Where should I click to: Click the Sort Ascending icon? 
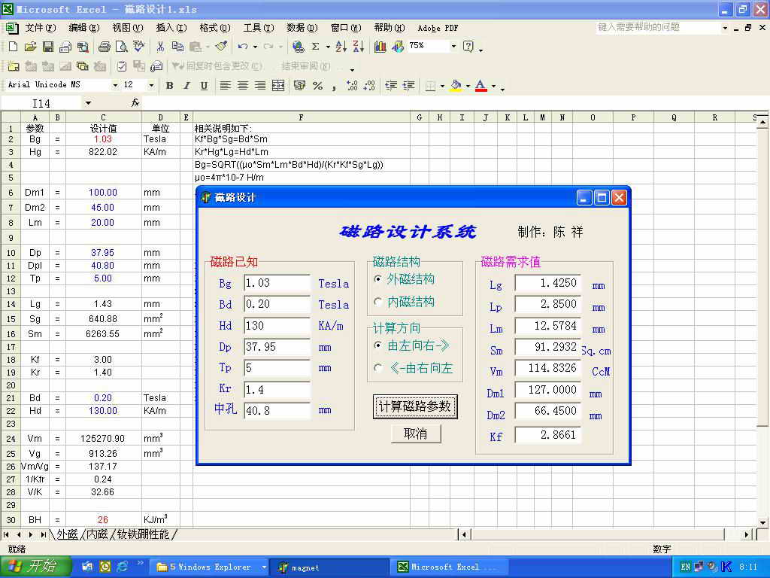(341, 47)
